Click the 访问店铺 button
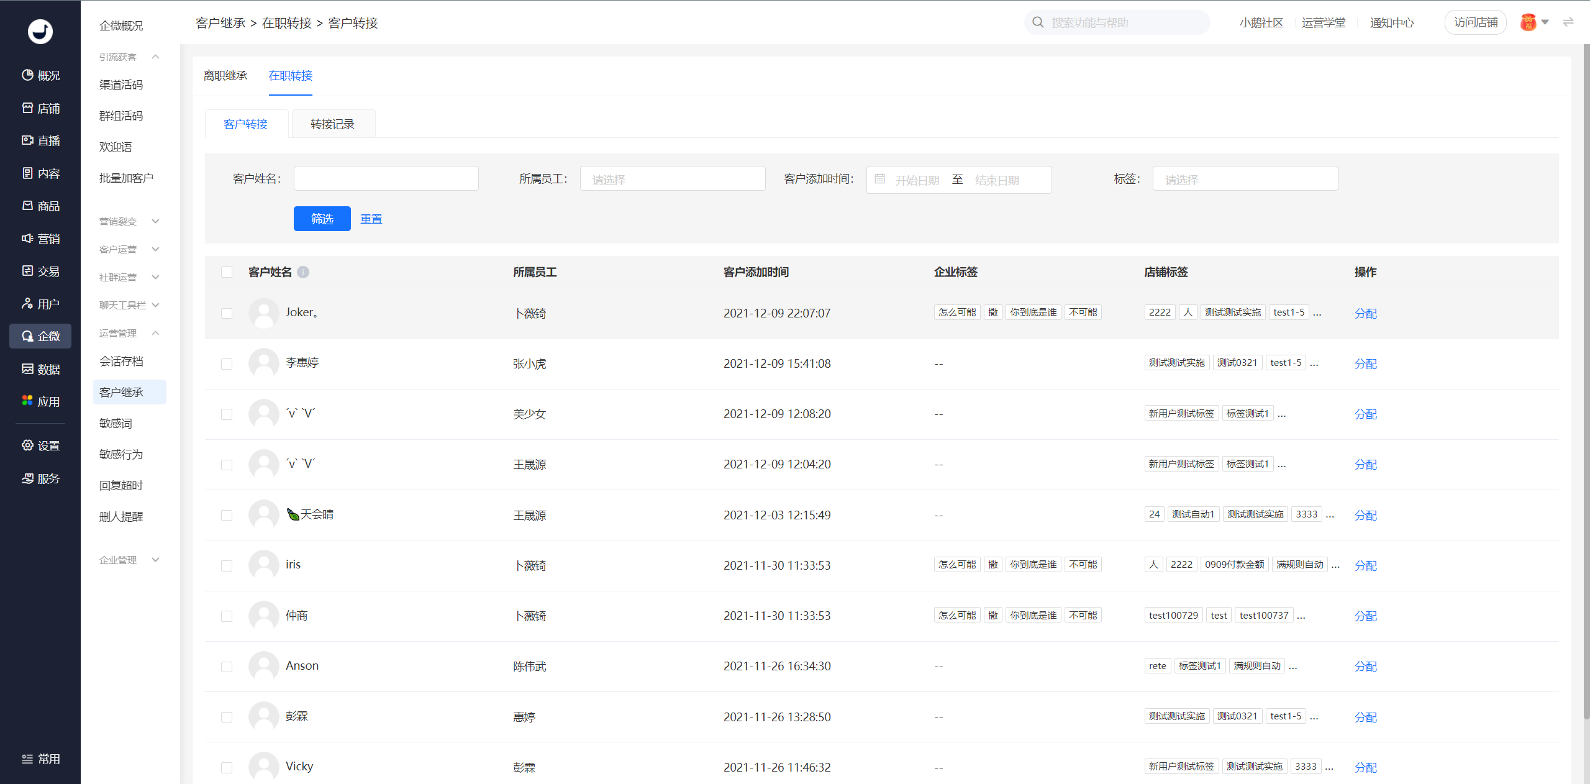Image resolution: width=1590 pixels, height=784 pixels. point(1475,22)
